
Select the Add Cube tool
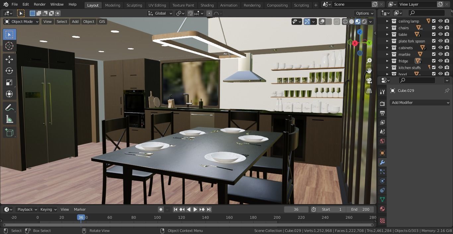[x=9, y=133]
